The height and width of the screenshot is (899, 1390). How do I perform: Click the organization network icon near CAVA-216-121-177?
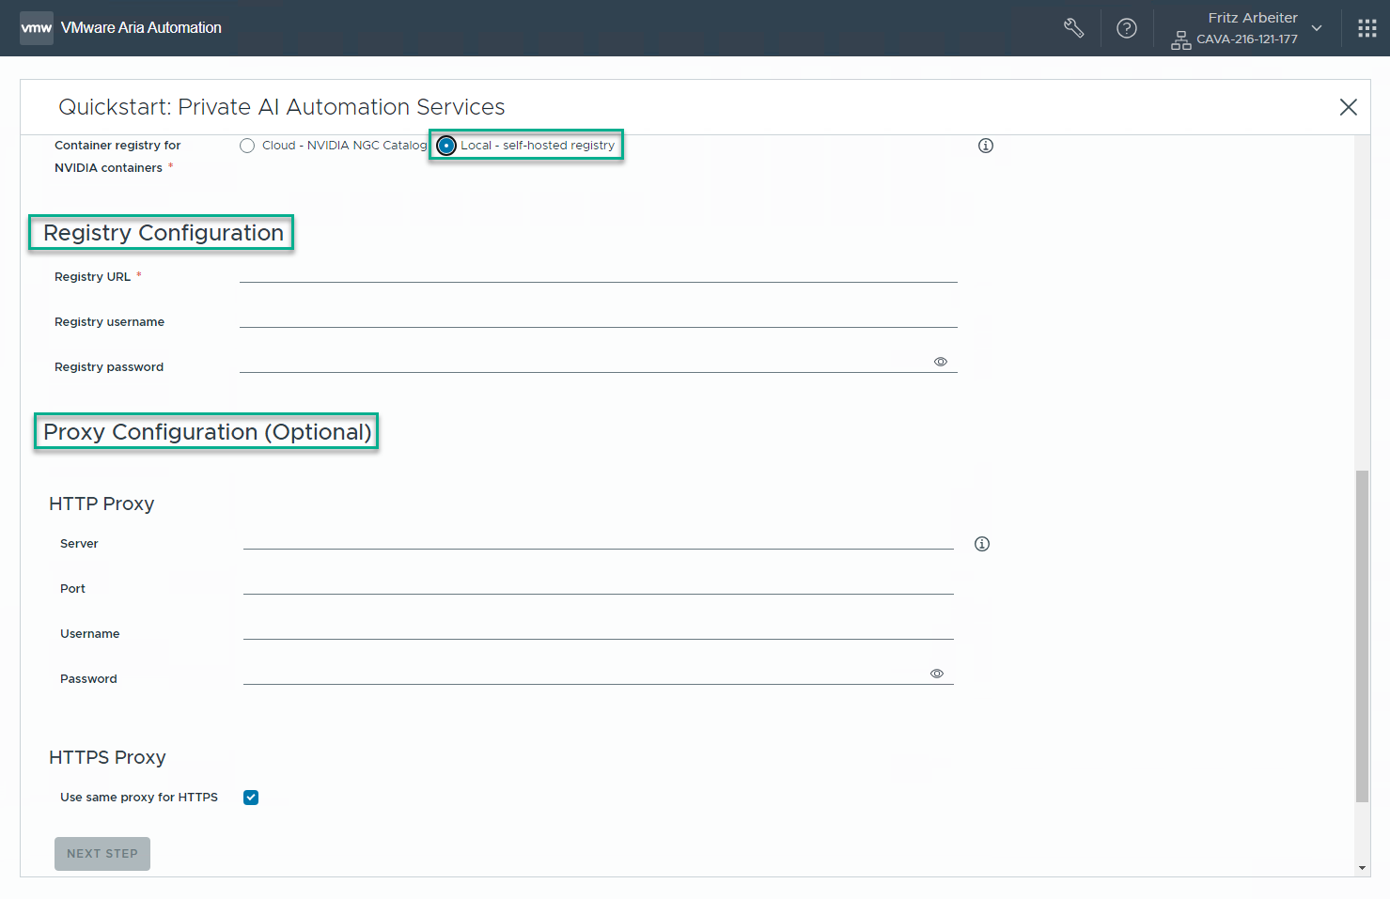[x=1180, y=40]
